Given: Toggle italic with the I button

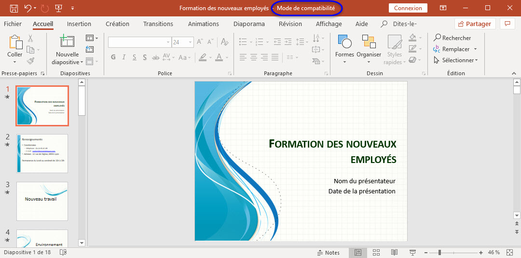Looking at the screenshot, I should pyautogui.click(x=124, y=57).
